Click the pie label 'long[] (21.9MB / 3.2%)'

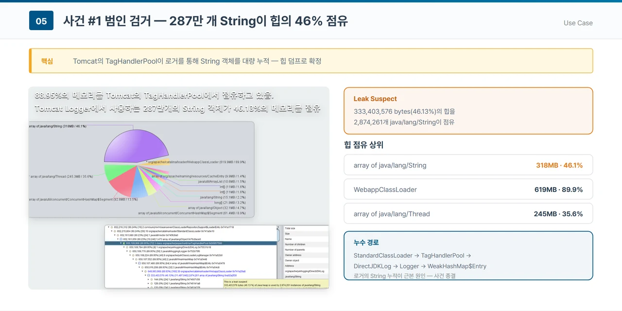(230, 202)
